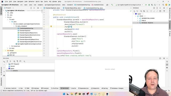Open the Database panel filter icon
Viewport: 171px width, 96px height.
coord(164,11)
